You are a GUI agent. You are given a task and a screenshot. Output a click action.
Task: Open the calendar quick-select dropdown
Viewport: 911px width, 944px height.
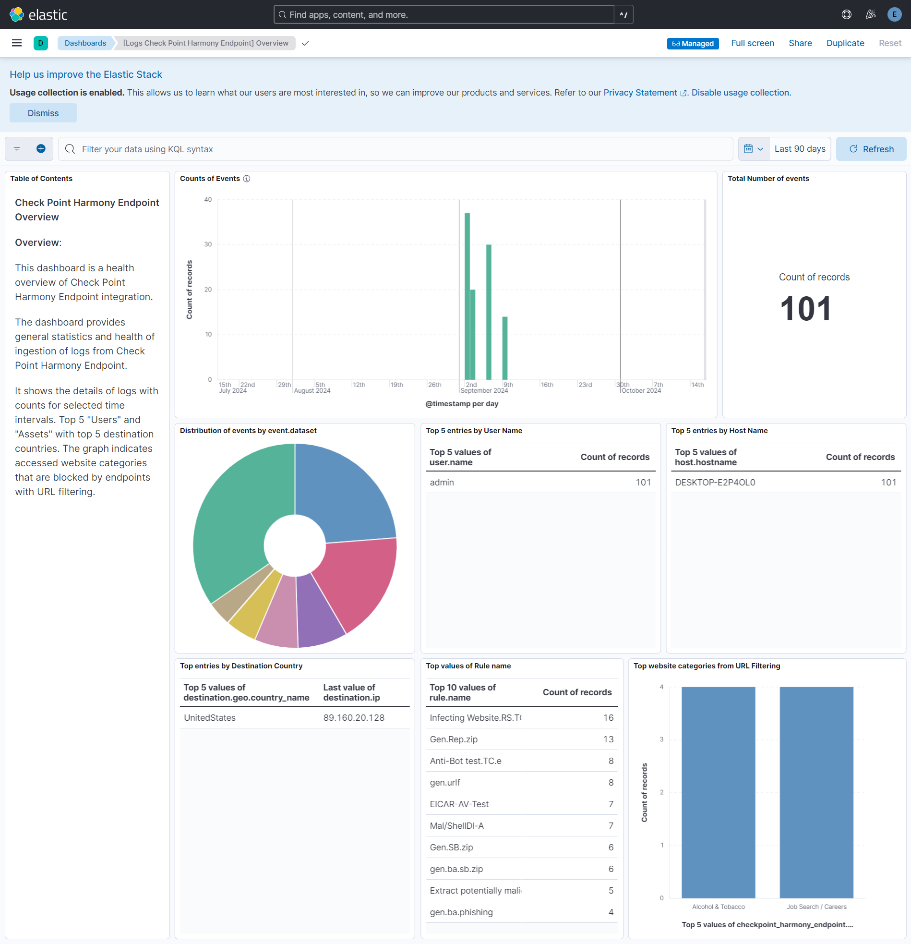[753, 149]
